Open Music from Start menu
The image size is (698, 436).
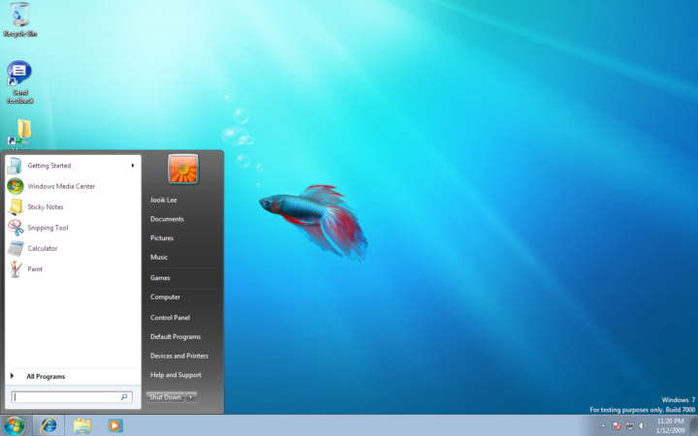(159, 257)
